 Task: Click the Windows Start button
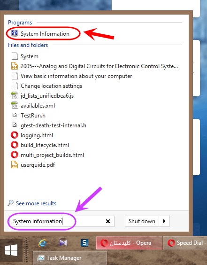coord(11,250)
